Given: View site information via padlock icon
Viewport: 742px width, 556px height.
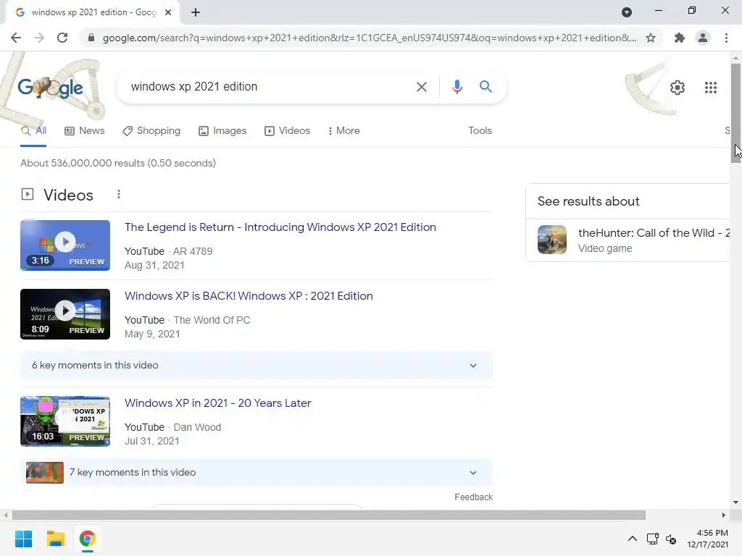Looking at the screenshot, I should coord(91,38).
